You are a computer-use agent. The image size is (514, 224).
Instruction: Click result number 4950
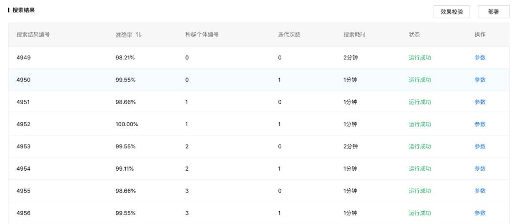pos(23,80)
